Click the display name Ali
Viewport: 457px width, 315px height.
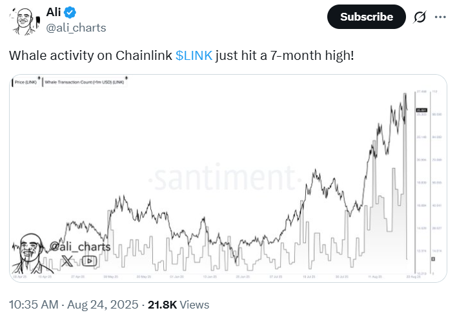(54, 12)
